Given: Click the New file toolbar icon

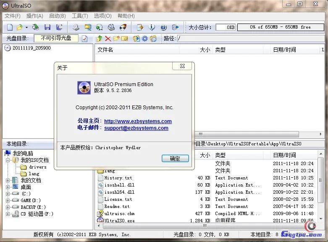Looking at the screenshot, I should pos(9,27).
